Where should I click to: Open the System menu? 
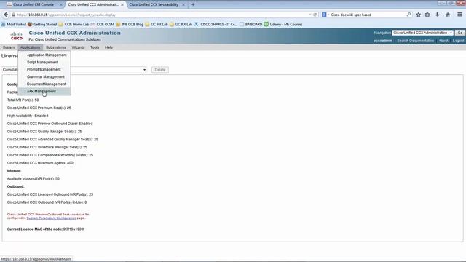pyautogui.click(x=9, y=47)
